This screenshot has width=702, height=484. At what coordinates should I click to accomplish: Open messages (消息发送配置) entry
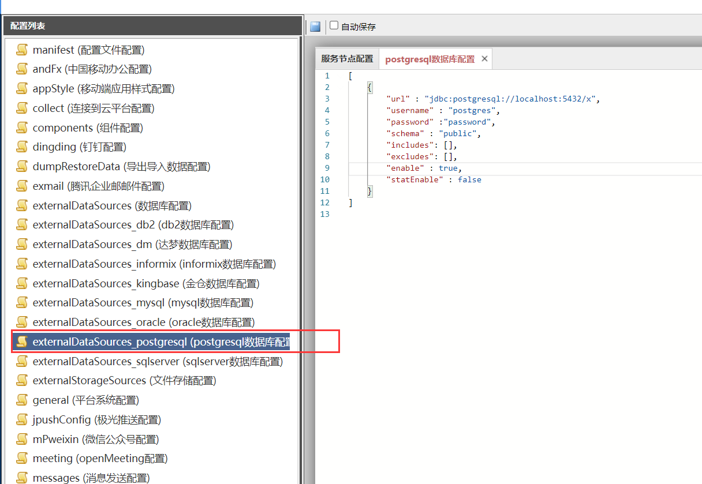click(x=91, y=478)
